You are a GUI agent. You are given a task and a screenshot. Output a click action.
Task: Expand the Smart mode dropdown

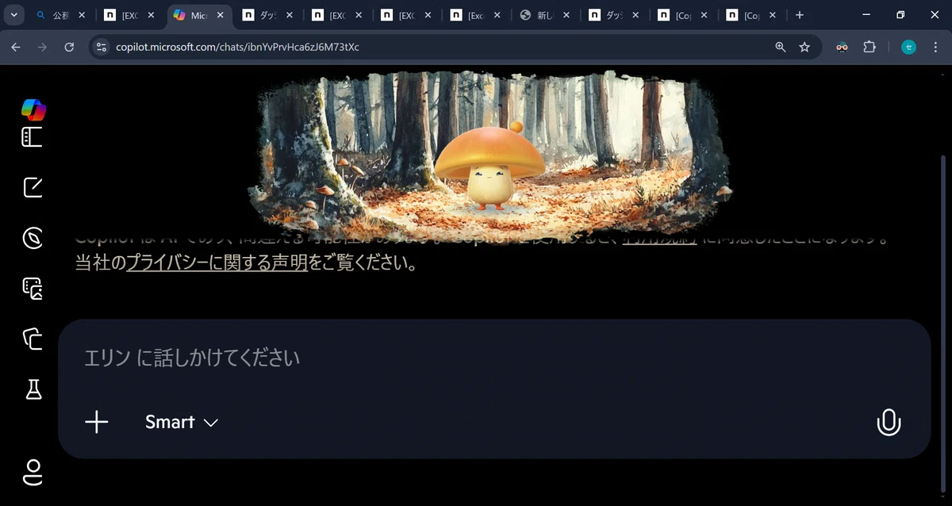click(182, 422)
